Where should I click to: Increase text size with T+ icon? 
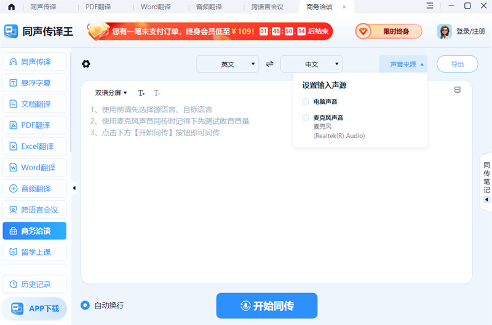pyautogui.click(x=141, y=93)
